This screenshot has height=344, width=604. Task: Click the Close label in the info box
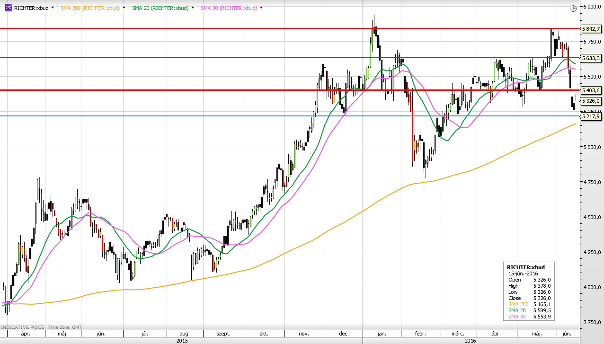point(515,298)
